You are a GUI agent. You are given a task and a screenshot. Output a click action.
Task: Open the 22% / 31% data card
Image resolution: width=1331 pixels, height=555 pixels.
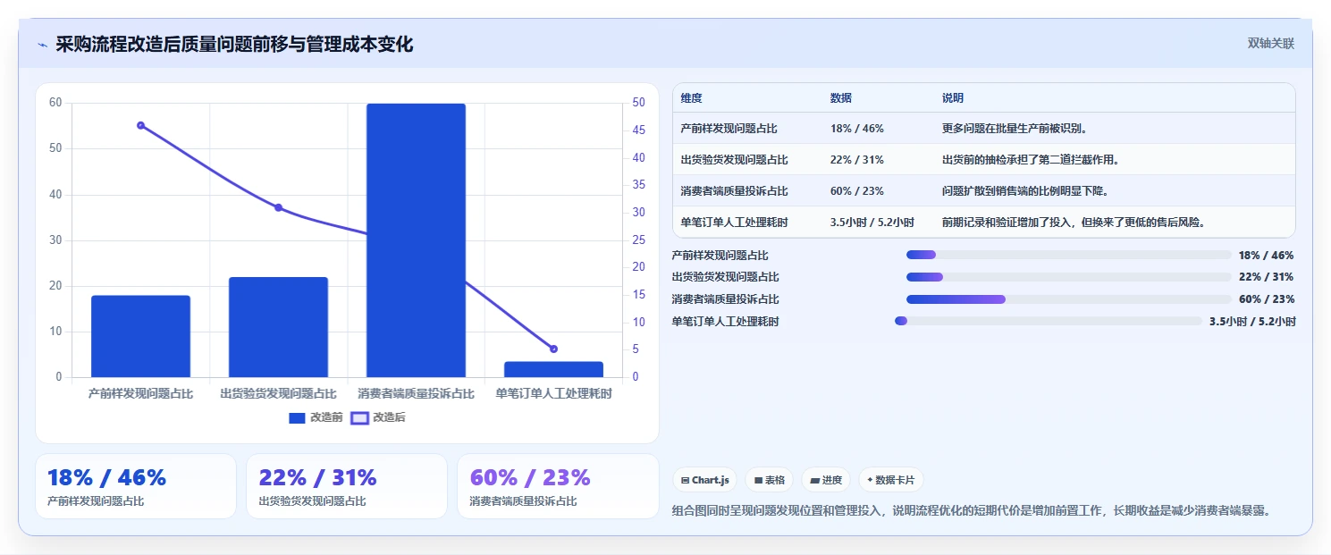pyautogui.click(x=347, y=486)
